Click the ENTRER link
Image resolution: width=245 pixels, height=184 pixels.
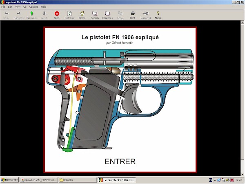click(x=120, y=162)
